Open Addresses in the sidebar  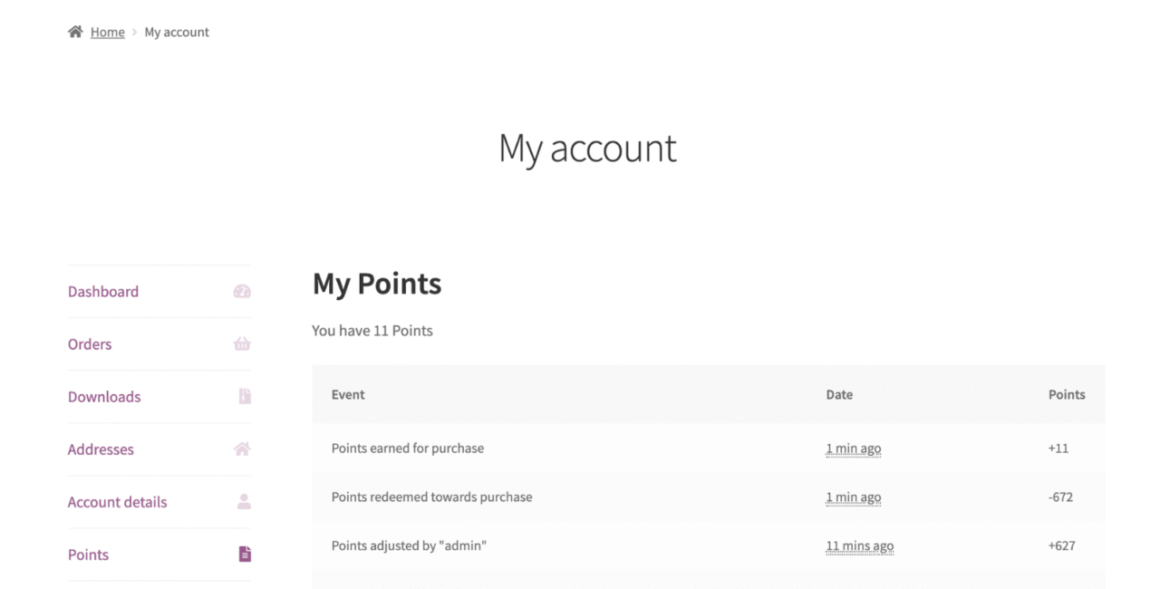[101, 449]
